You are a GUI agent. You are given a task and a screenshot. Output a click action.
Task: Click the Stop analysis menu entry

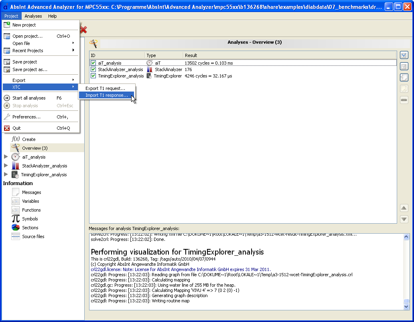pyautogui.click(x=41, y=106)
